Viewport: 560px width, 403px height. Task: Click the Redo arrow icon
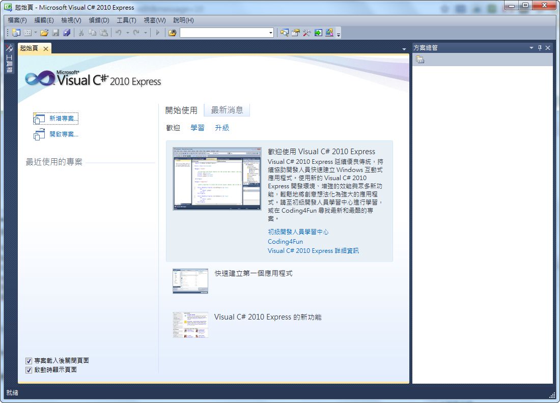point(136,33)
